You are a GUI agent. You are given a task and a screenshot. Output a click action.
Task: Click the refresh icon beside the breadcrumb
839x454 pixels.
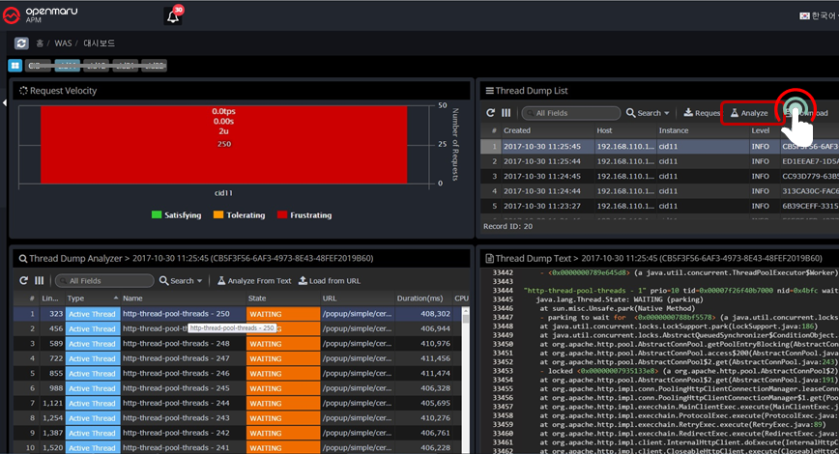(21, 43)
